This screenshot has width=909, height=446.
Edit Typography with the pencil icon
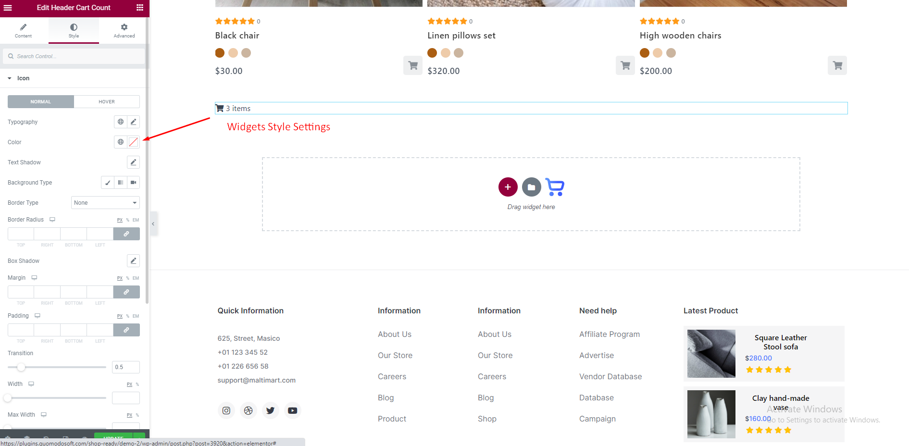click(x=133, y=122)
